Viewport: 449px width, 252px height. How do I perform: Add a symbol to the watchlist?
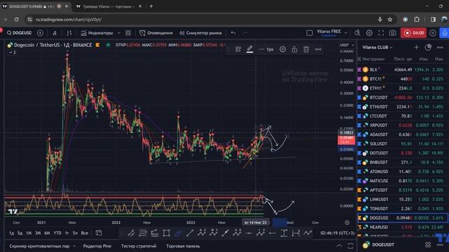click(x=416, y=48)
